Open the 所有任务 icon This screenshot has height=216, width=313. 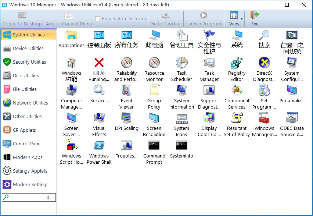pos(126,35)
